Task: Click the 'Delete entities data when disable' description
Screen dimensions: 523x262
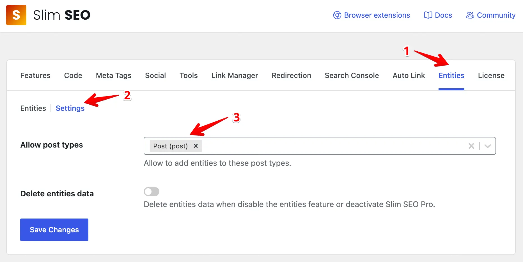Action: click(x=289, y=204)
